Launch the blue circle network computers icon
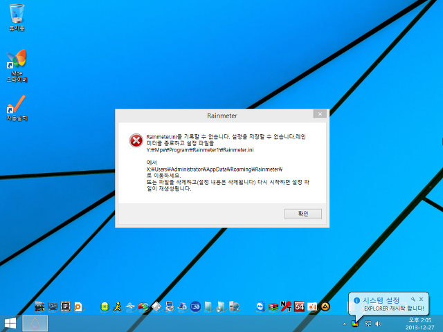 pos(195,306)
